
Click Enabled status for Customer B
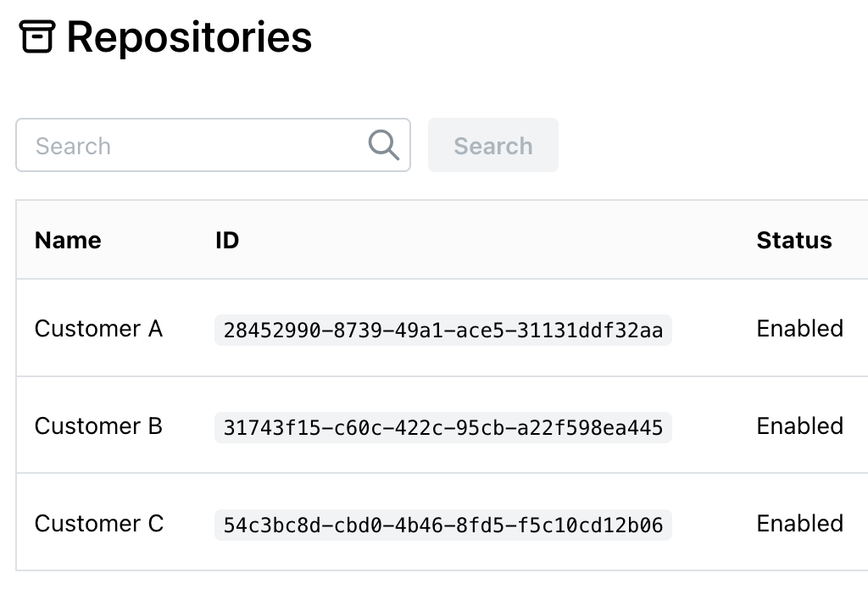pyautogui.click(x=800, y=426)
